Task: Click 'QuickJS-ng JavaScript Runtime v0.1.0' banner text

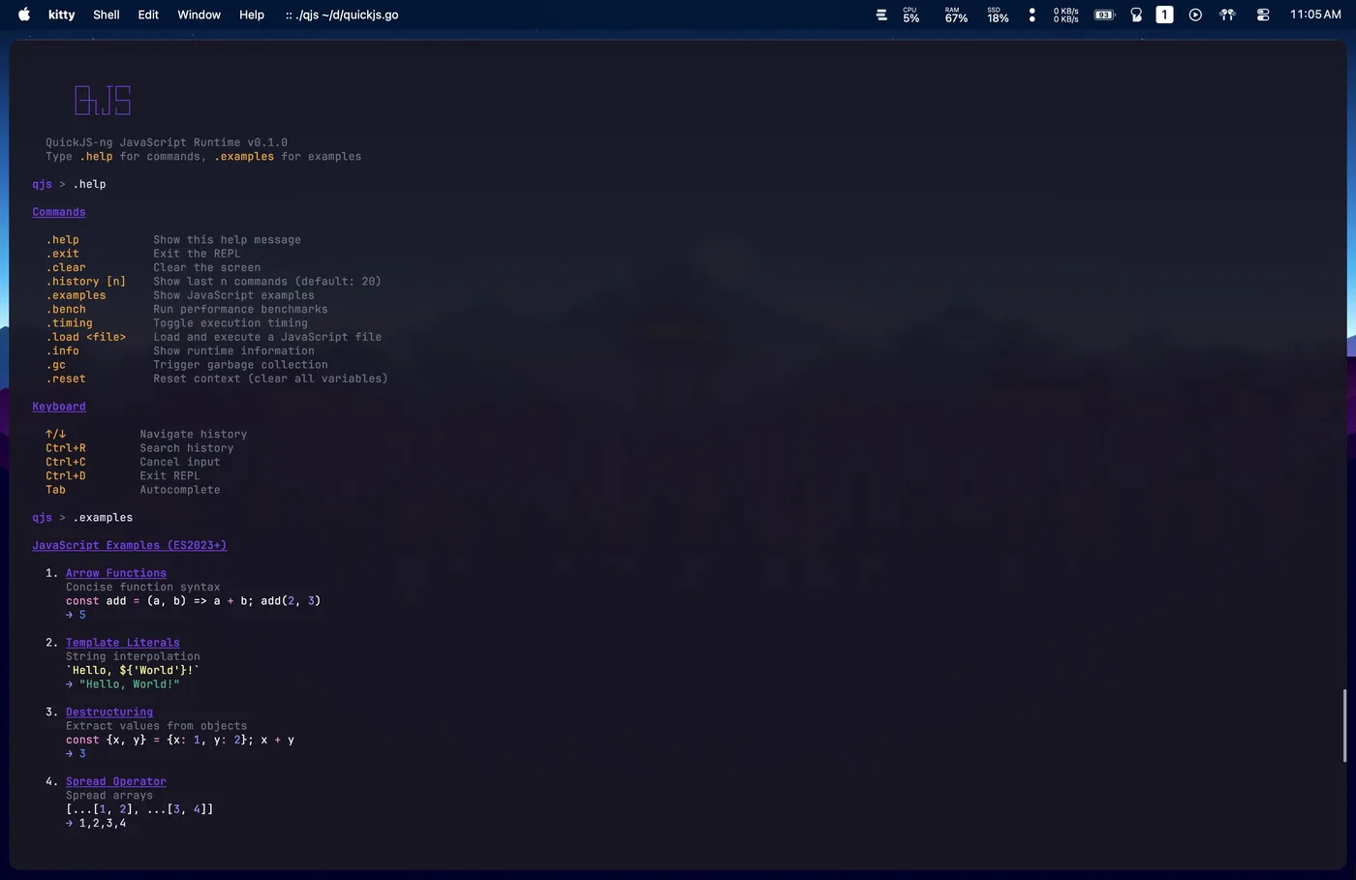Action: 167,142
